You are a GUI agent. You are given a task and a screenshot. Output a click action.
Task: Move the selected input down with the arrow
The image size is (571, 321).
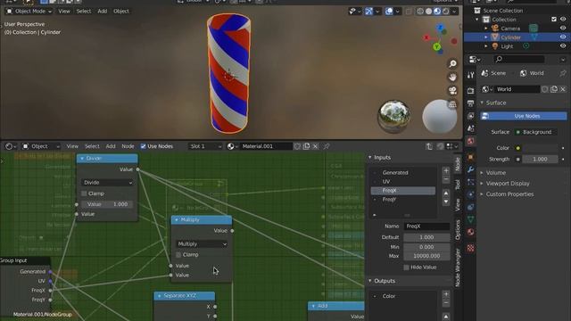(x=446, y=202)
